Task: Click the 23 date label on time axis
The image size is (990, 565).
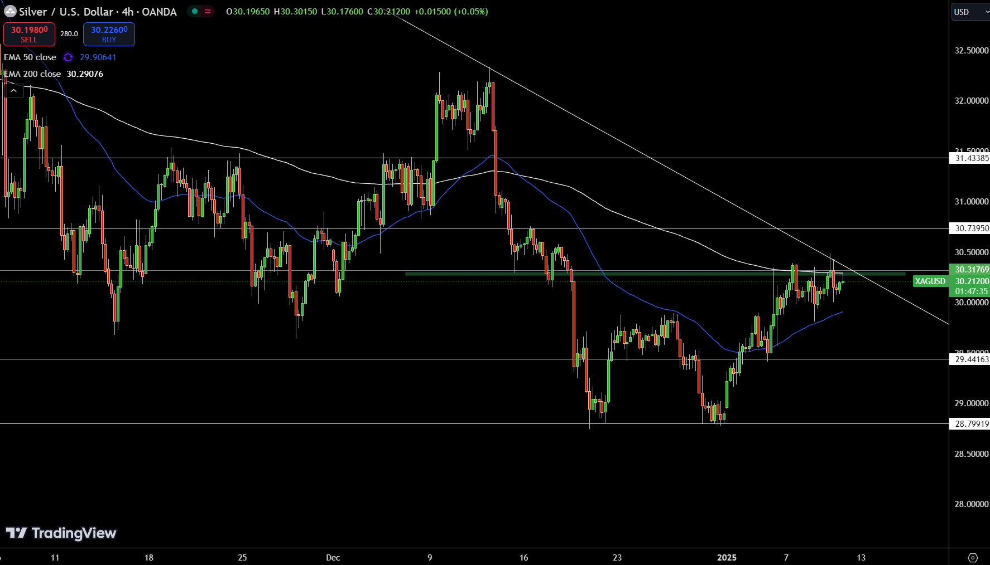Action: pos(617,557)
